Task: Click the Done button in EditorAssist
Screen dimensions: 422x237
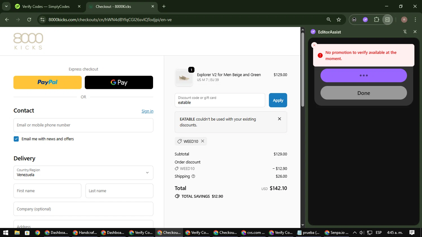Action: pos(363,93)
